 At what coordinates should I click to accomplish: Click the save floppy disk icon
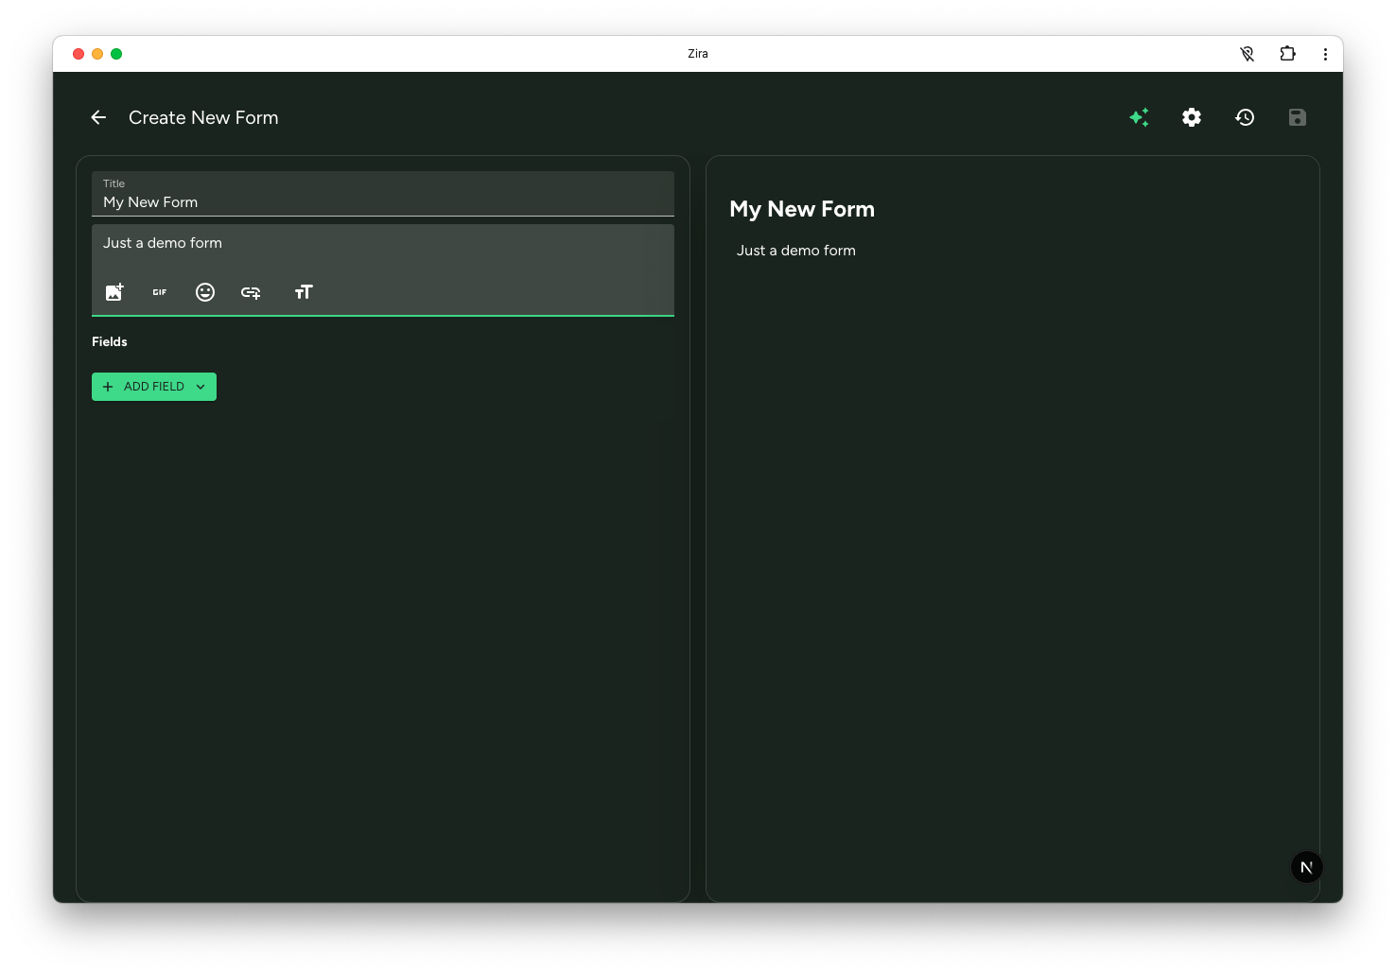pyautogui.click(x=1298, y=117)
